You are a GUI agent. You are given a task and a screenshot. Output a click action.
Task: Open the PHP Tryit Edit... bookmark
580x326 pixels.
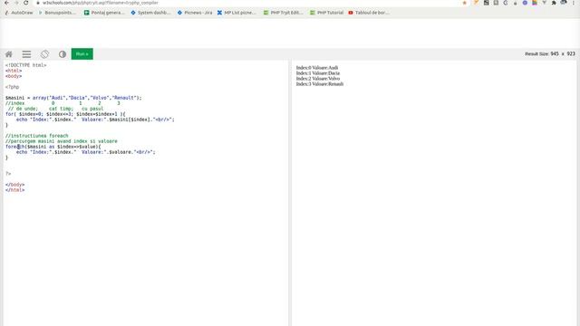point(284,13)
